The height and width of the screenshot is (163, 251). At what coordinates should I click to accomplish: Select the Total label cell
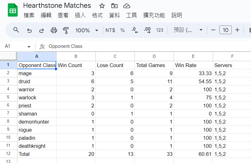click(x=37, y=154)
